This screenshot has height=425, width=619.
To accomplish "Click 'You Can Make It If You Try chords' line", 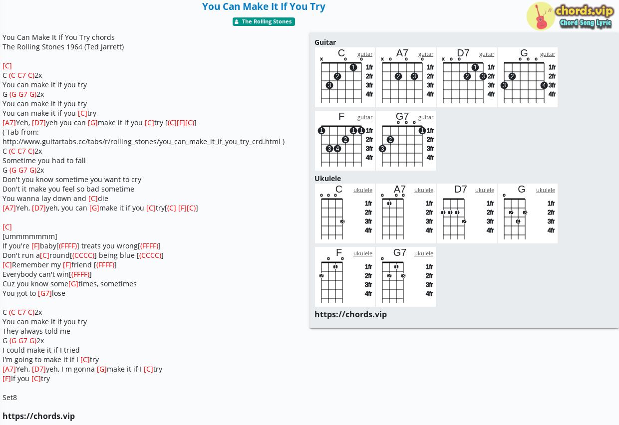I will coord(58,37).
